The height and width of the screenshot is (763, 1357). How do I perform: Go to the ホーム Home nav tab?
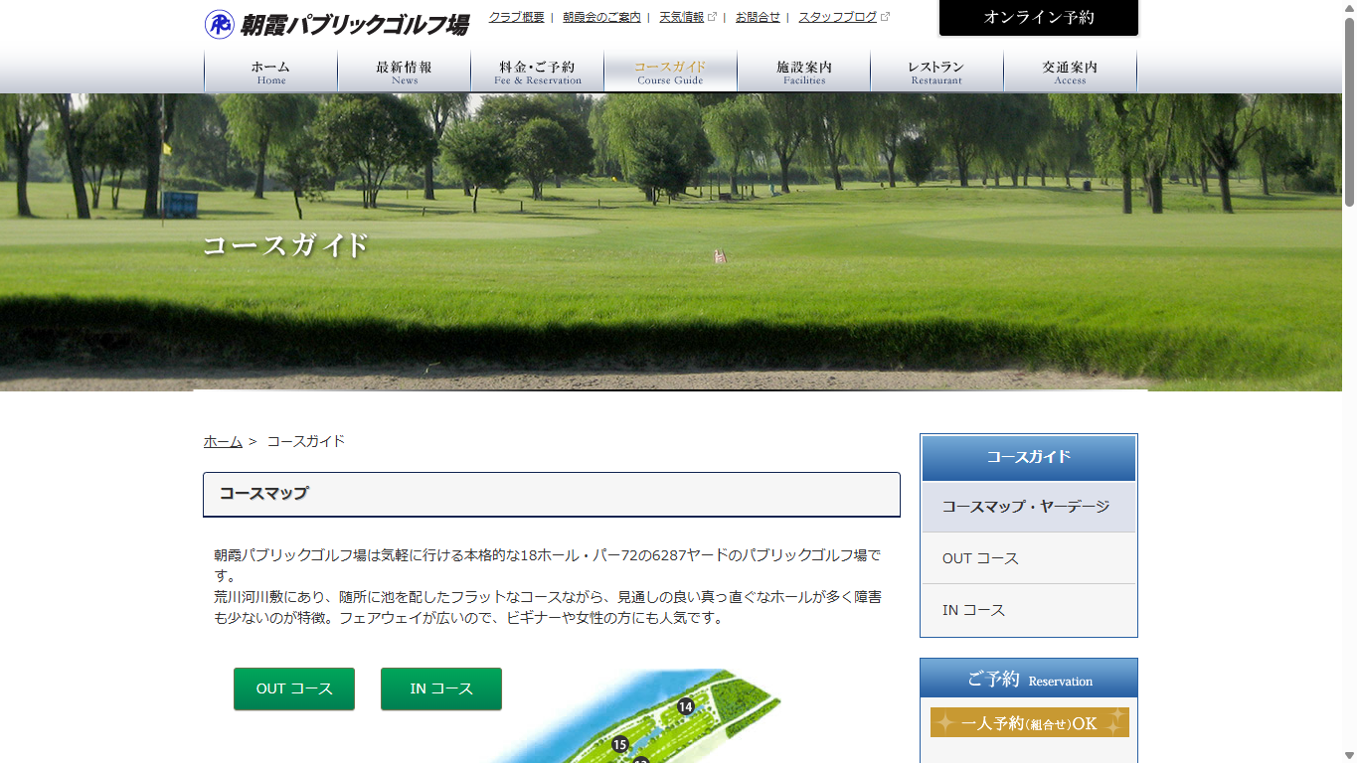click(270, 72)
